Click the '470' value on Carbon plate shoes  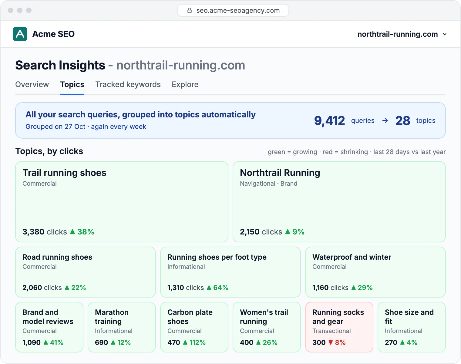[174, 342]
